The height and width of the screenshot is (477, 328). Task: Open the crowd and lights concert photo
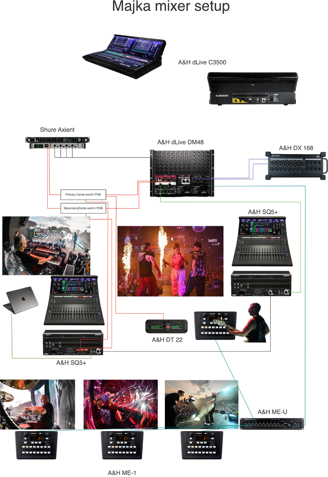point(121,404)
